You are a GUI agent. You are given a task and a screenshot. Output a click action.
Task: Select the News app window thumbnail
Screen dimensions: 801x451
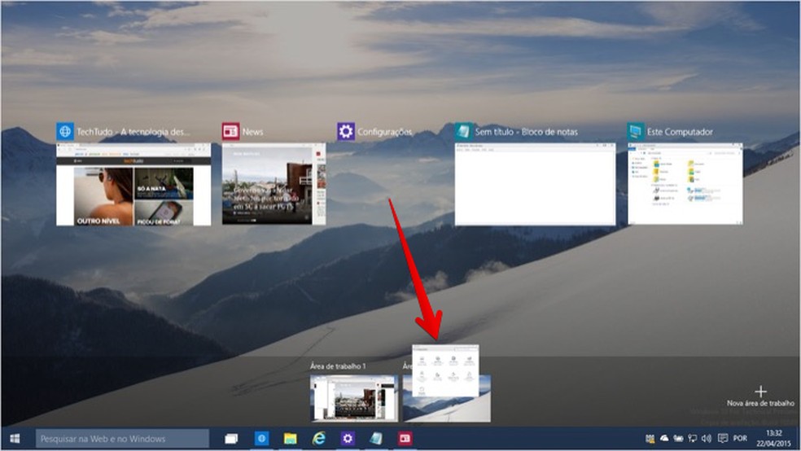274,184
